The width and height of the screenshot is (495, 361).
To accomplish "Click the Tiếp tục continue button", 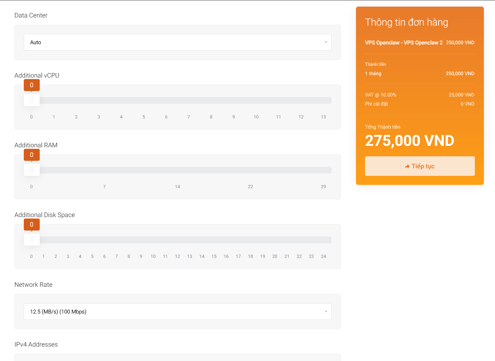I will (420, 166).
